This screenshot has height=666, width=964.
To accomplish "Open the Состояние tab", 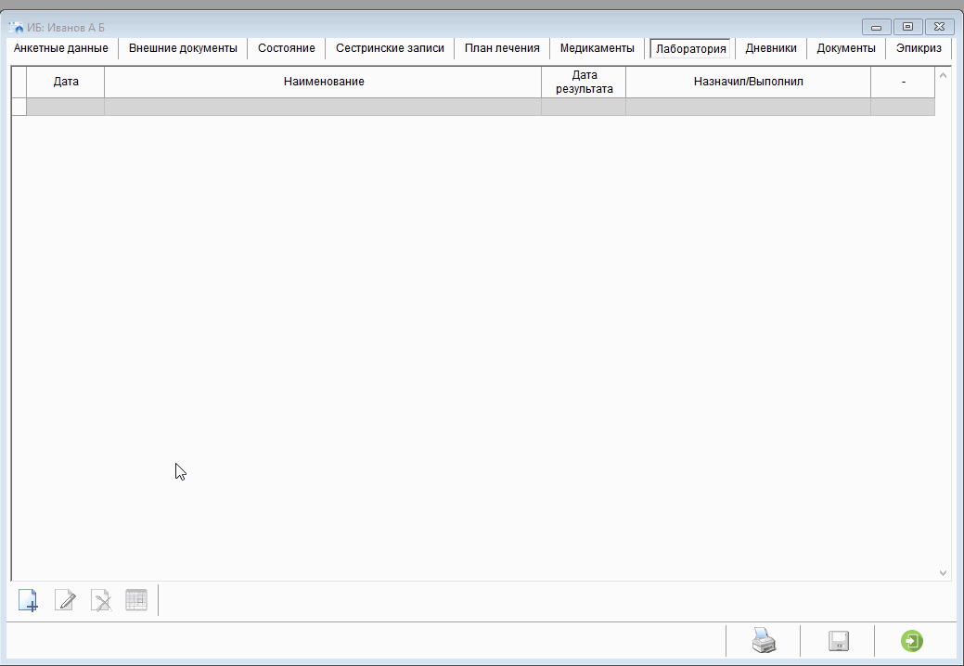I will (x=287, y=48).
